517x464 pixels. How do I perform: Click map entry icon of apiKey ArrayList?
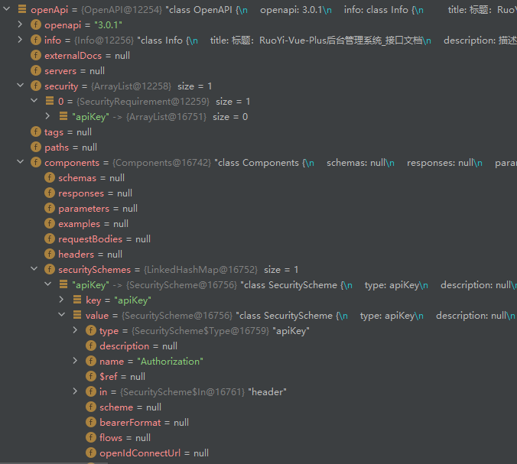coord(63,116)
